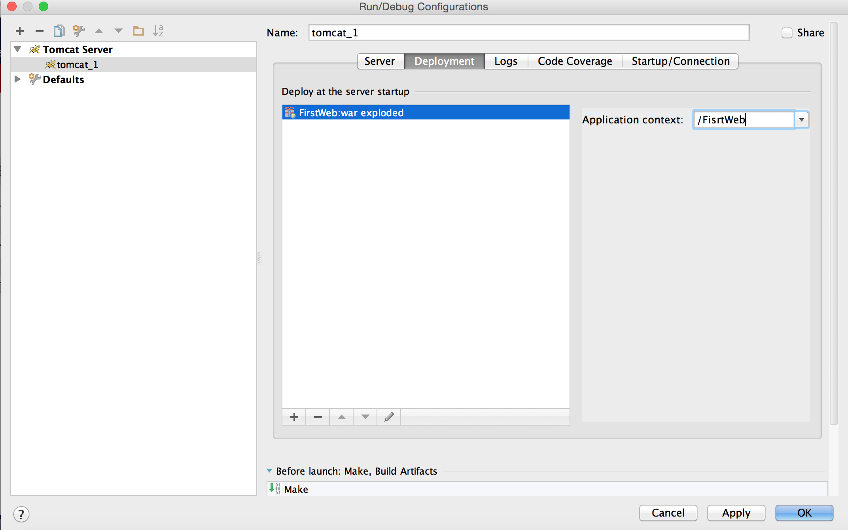Click the sort configurations icon
This screenshot has height=530, width=848.
pos(159,31)
